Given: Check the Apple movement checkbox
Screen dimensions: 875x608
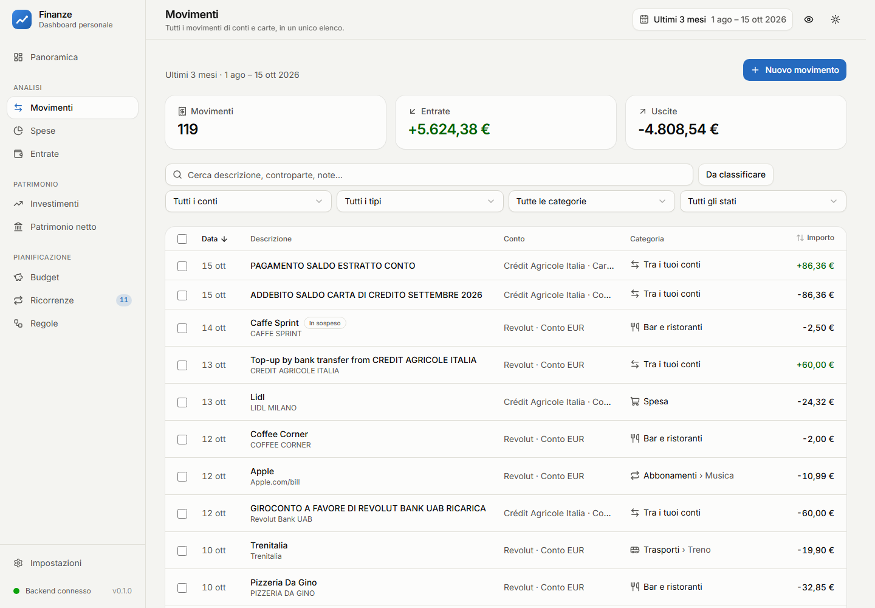Looking at the screenshot, I should pos(182,477).
